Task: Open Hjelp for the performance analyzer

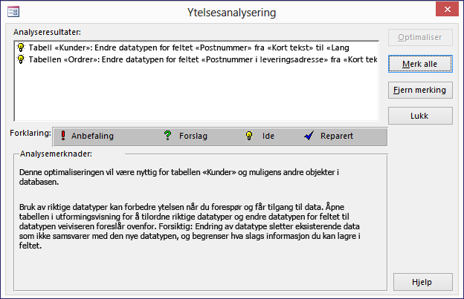Action: tap(422, 282)
